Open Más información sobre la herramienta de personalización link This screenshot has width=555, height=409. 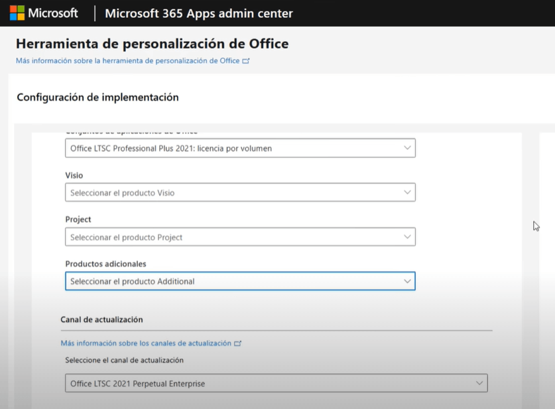(127, 61)
